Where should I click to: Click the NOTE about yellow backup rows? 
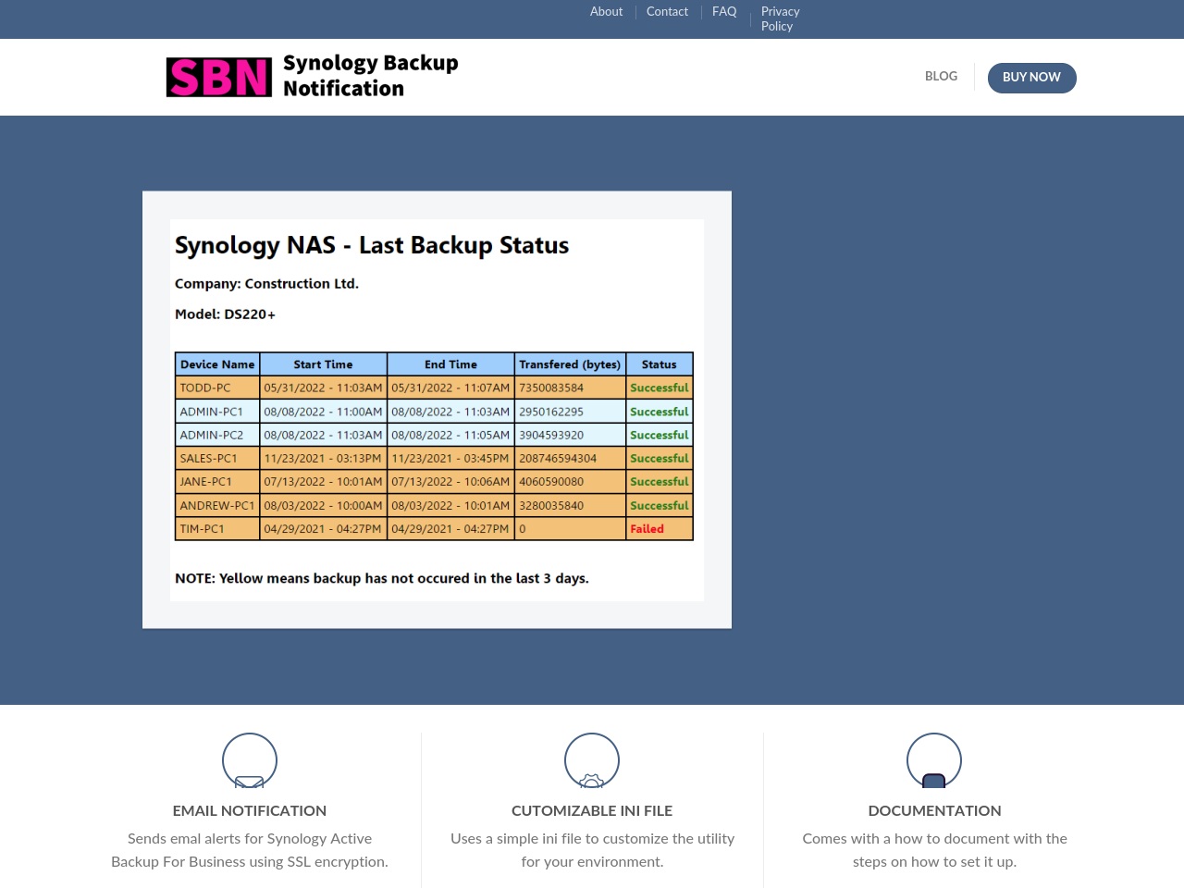pos(382,578)
